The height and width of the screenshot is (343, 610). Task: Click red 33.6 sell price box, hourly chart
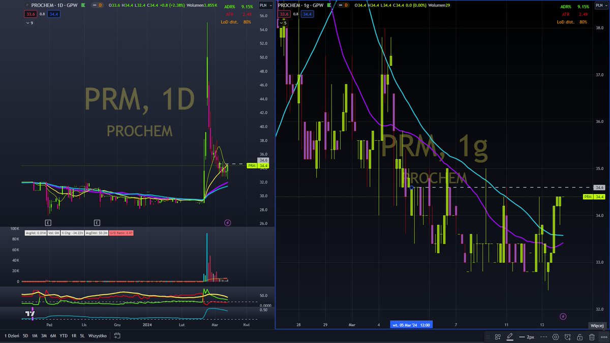284,14
